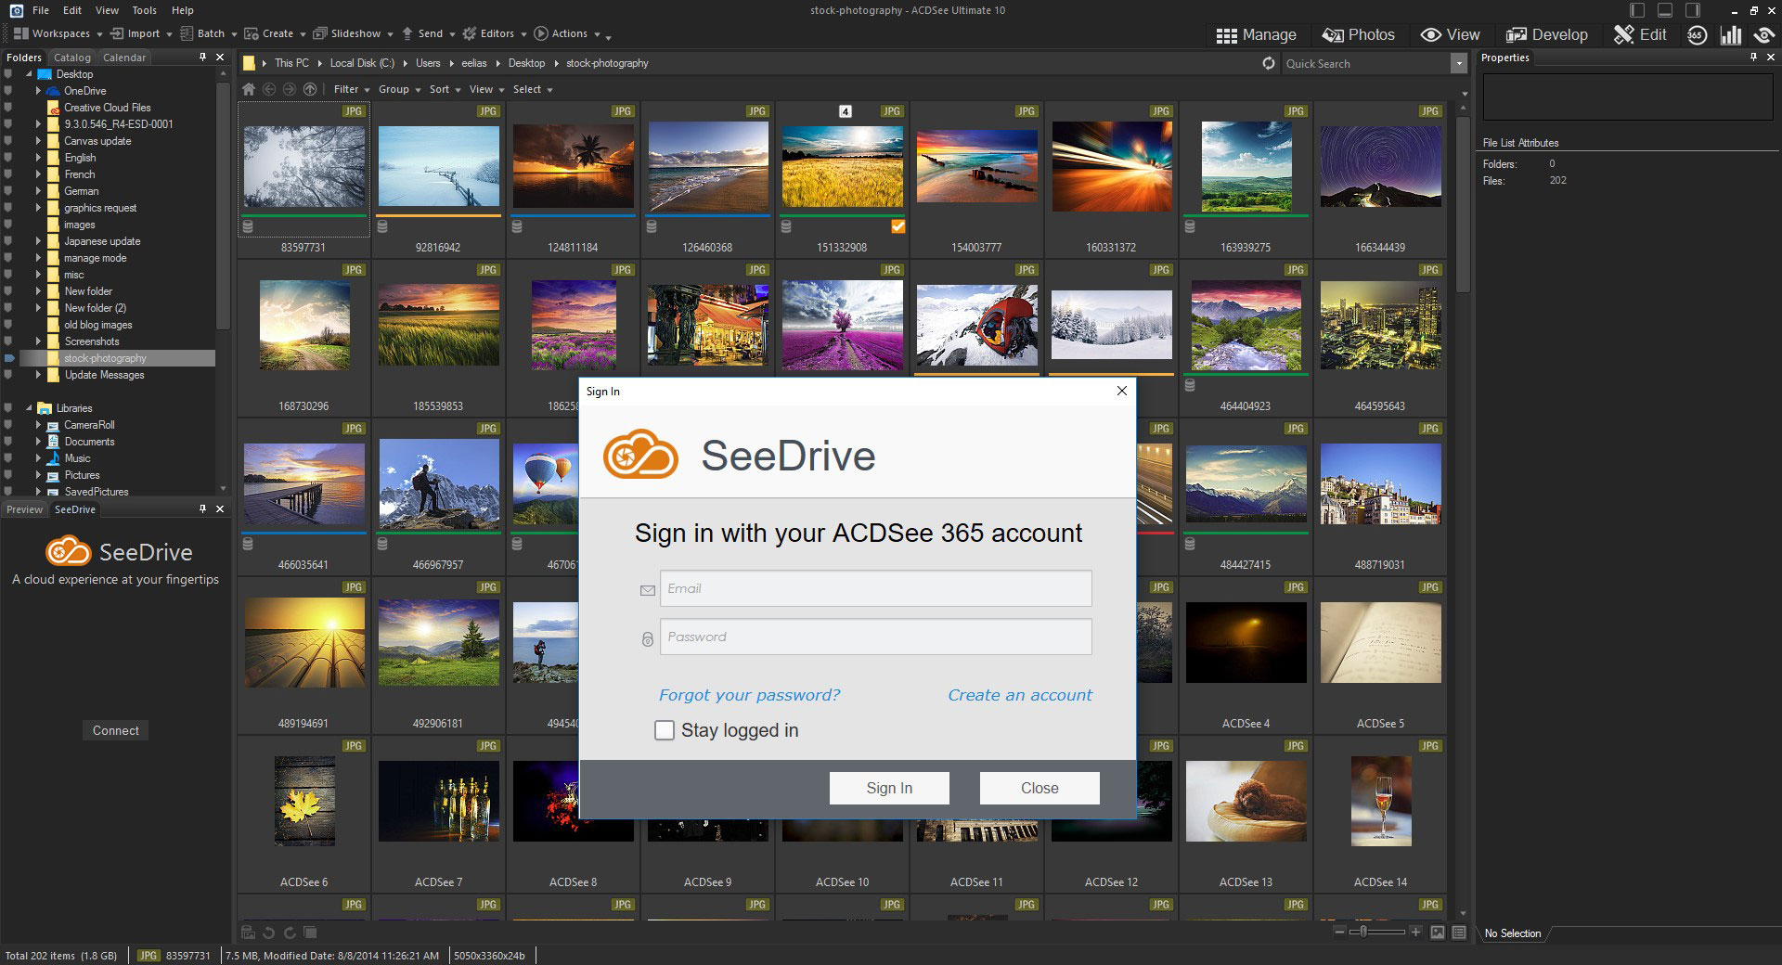Click the eye with arrow icon
This screenshot has width=1782, height=965.
tap(1764, 35)
